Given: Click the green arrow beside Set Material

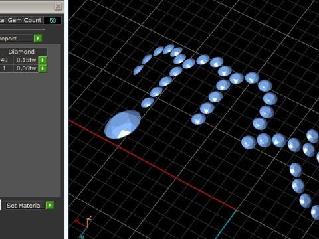Looking at the screenshot, I should 50,206.
